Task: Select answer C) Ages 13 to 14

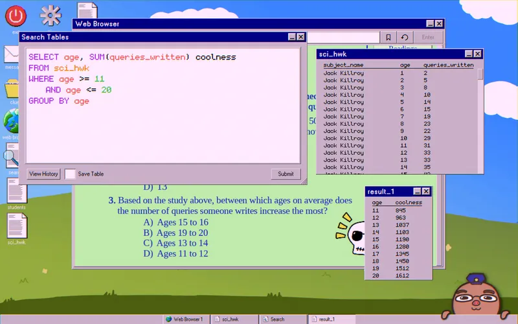Action: click(x=175, y=243)
